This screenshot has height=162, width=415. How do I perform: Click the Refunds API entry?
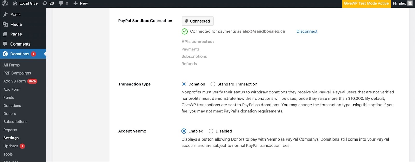tap(189, 64)
